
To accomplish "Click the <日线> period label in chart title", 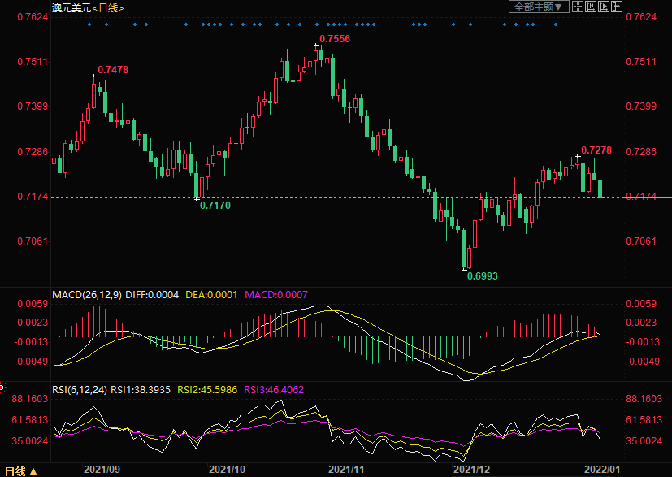I will coord(106,7).
